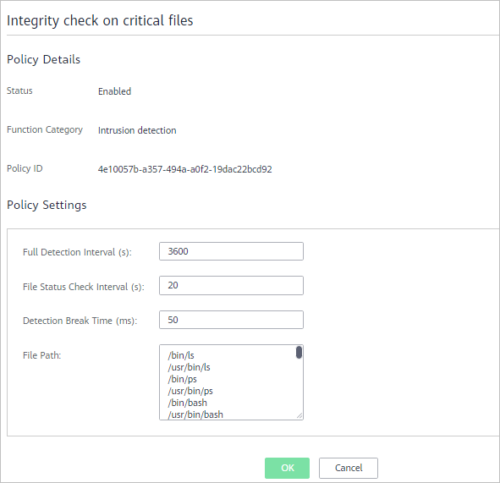Click the Full Detection Interval input field
The height and width of the screenshot is (483, 500).
(231, 251)
